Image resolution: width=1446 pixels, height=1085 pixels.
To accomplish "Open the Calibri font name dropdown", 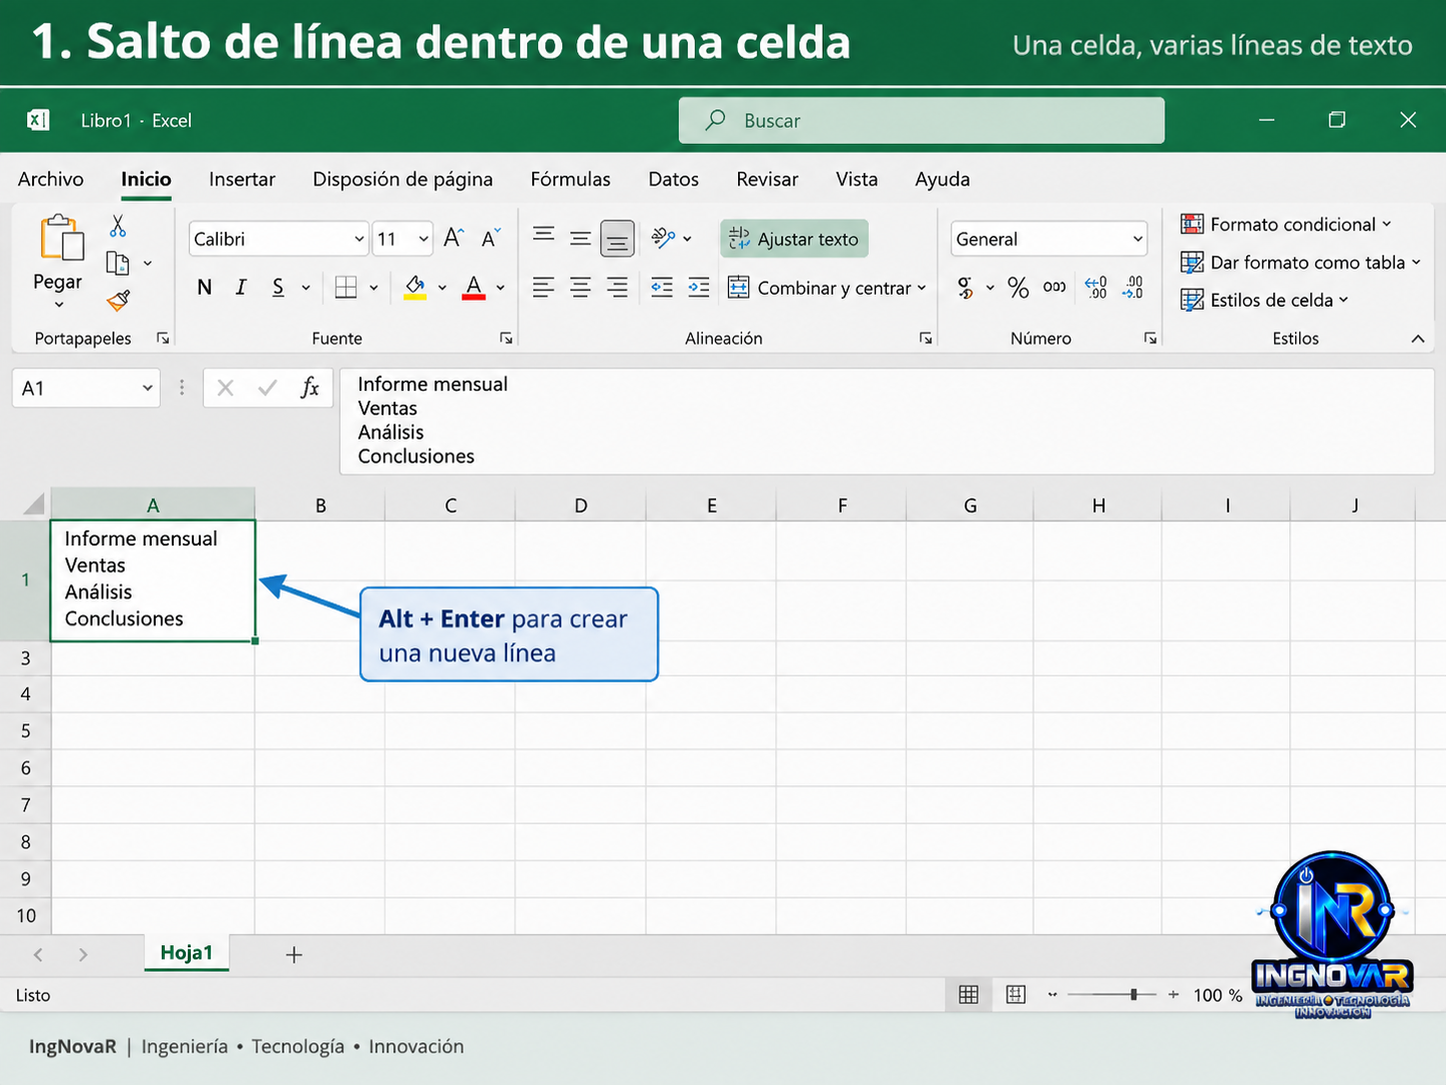I will [x=360, y=239].
